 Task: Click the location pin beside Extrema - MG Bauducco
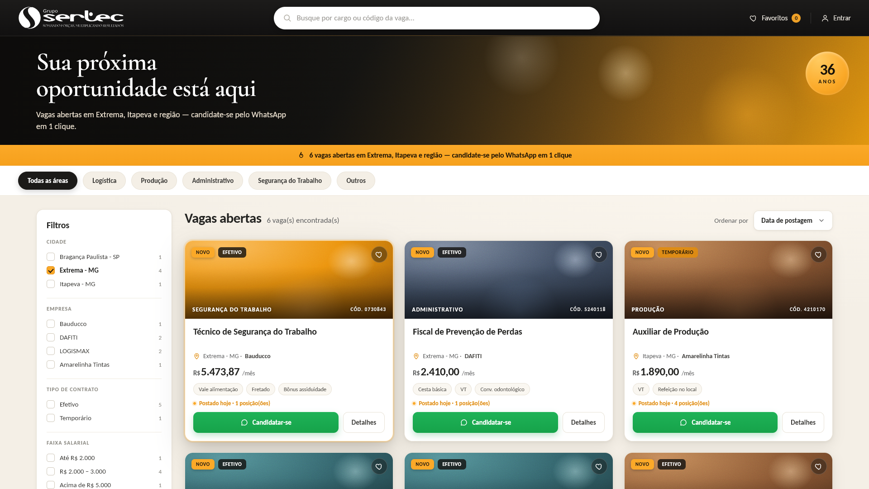coord(196,356)
